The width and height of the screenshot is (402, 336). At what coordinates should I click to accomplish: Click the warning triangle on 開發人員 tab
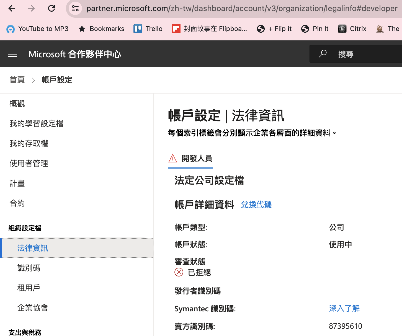(172, 158)
